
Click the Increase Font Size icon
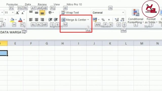coord(17,13)
